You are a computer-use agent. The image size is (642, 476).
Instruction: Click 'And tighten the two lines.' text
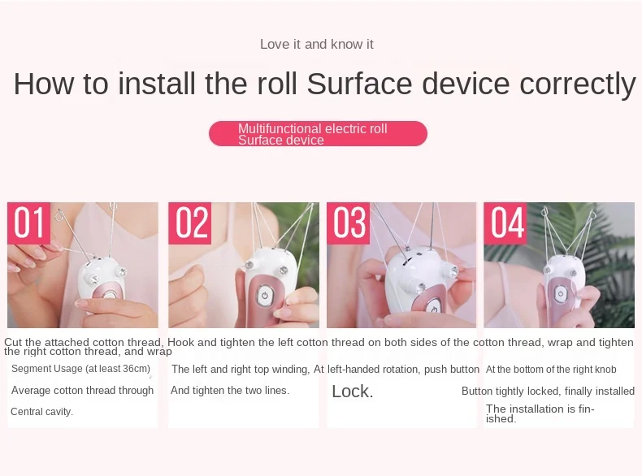click(230, 390)
